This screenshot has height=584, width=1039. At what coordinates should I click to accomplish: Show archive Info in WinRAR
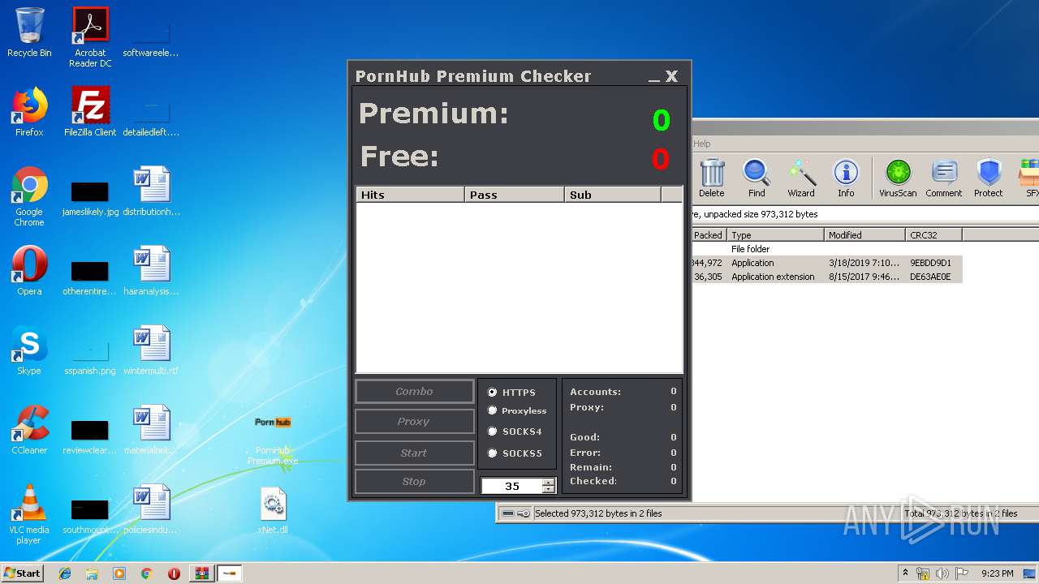point(846,178)
